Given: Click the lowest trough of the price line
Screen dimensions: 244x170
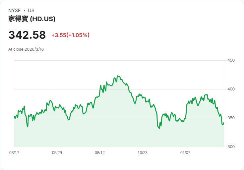Looking at the screenshot, I should 159,128.
